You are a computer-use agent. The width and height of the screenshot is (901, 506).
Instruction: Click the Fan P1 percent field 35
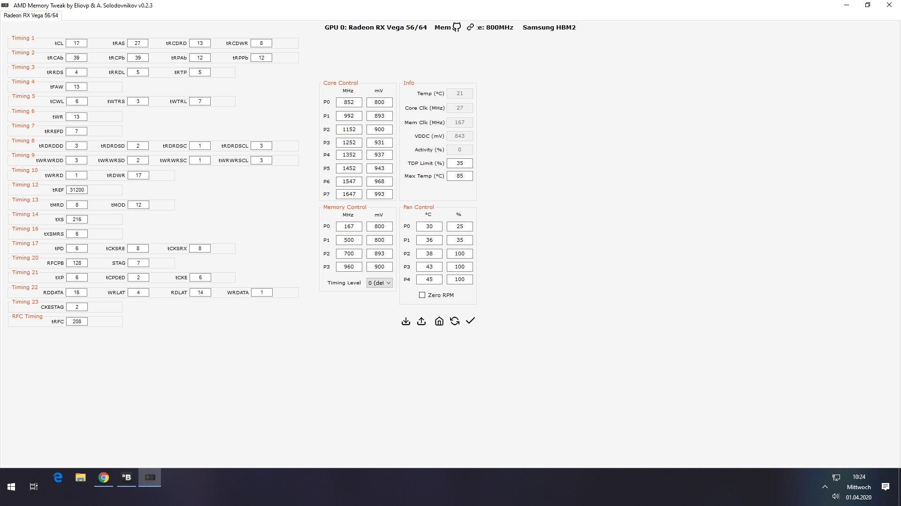pos(459,240)
